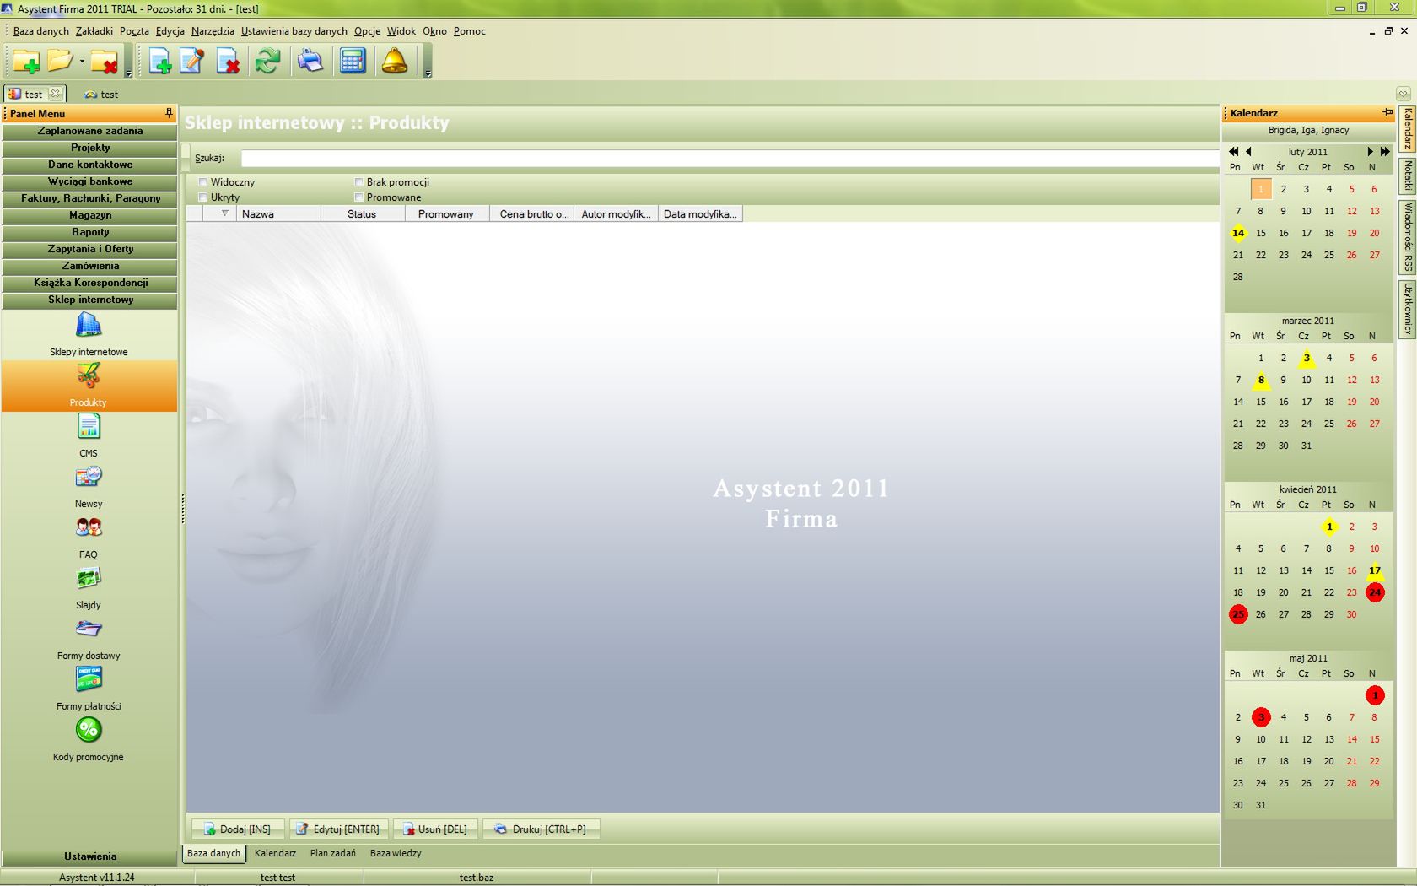This screenshot has width=1417, height=886.
Task: Close the database with the folder red-X icon
Action: click(x=105, y=61)
